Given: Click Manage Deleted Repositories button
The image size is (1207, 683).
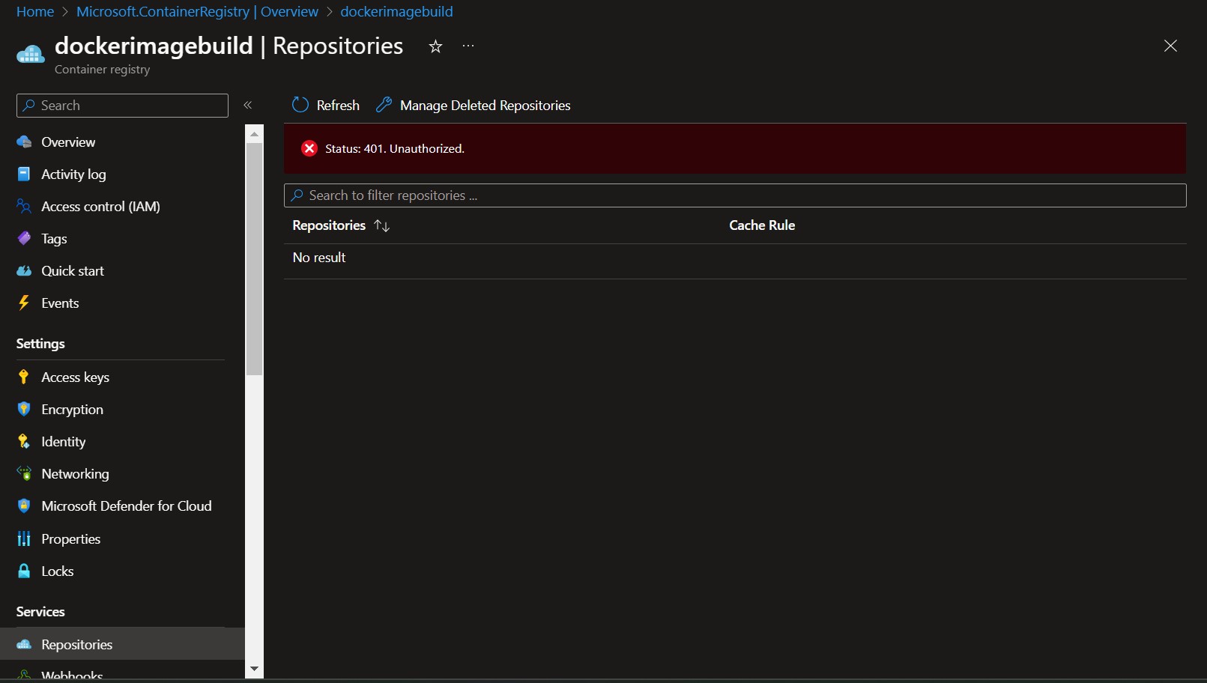Looking at the screenshot, I should [474, 106].
